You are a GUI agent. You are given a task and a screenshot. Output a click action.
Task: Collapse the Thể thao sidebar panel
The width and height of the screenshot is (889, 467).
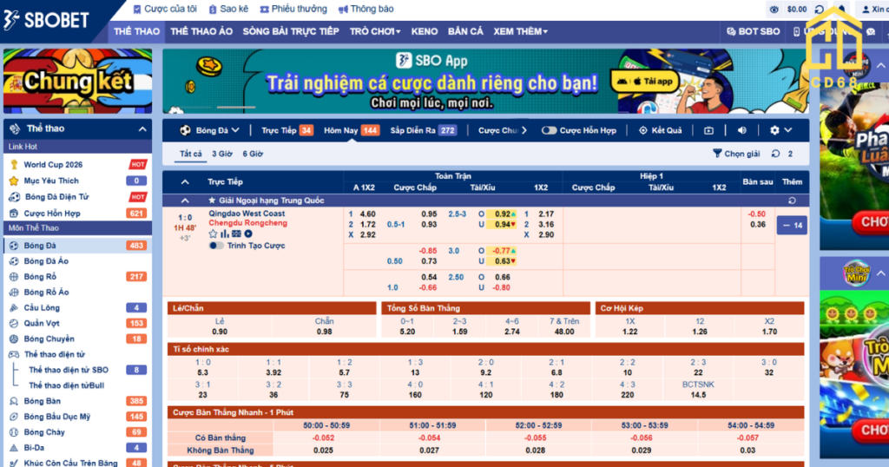tap(142, 129)
